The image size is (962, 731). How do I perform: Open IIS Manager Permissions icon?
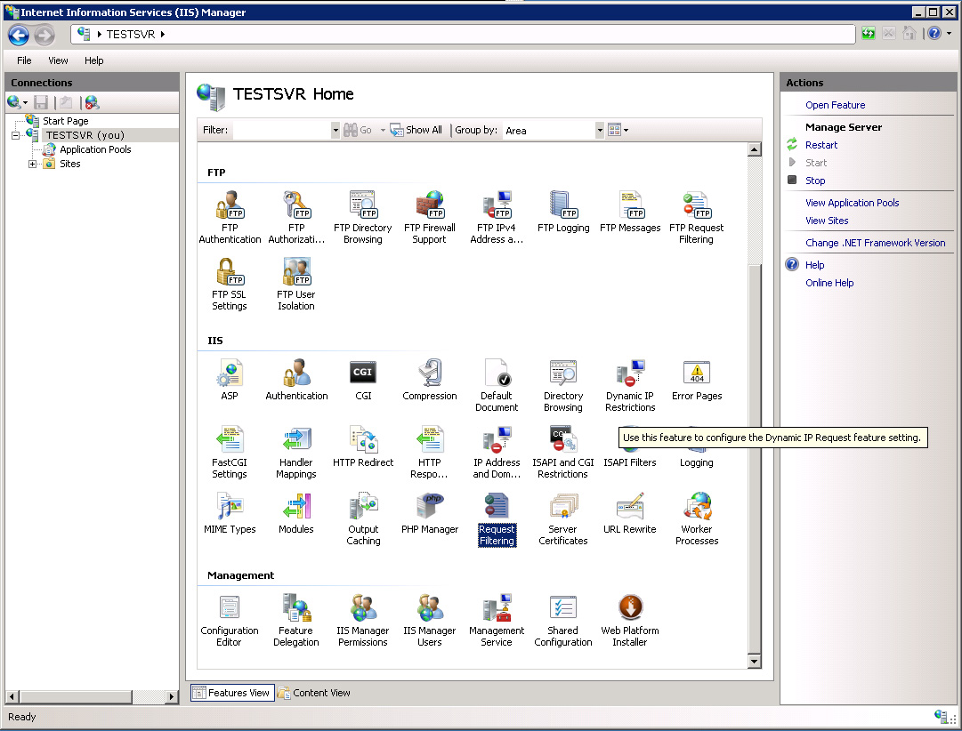point(363,620)
